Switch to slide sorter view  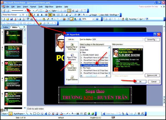click(5, 110)
